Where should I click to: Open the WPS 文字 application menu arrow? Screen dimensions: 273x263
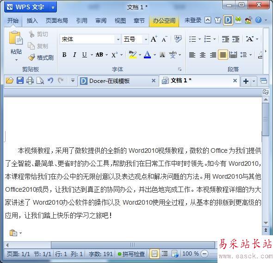pyautogui.click(x=53, y=7)
